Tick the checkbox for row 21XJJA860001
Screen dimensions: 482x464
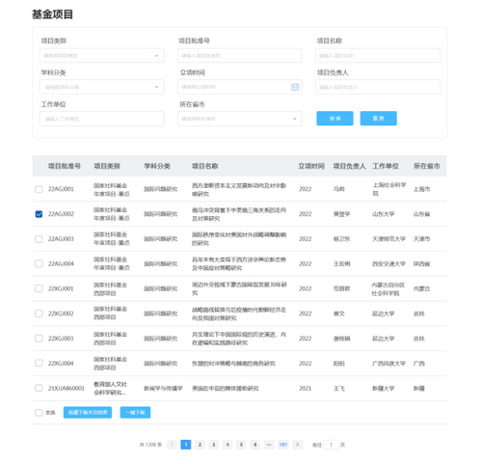(x=39, y=388)
